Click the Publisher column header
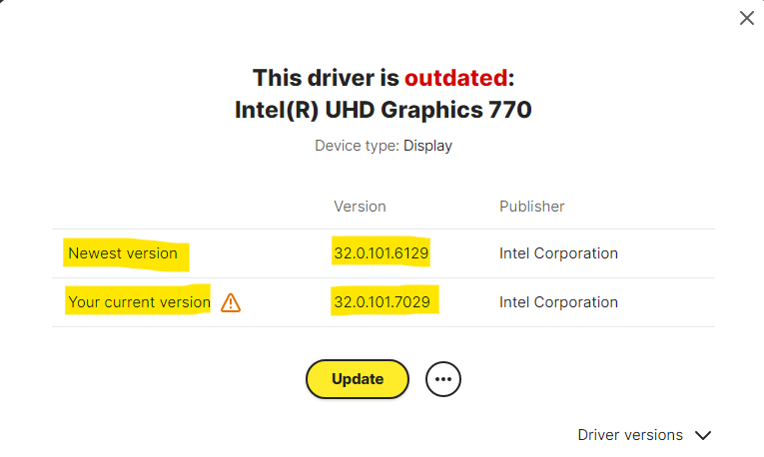This screenshot has width=764, height=457. [531, 207]
